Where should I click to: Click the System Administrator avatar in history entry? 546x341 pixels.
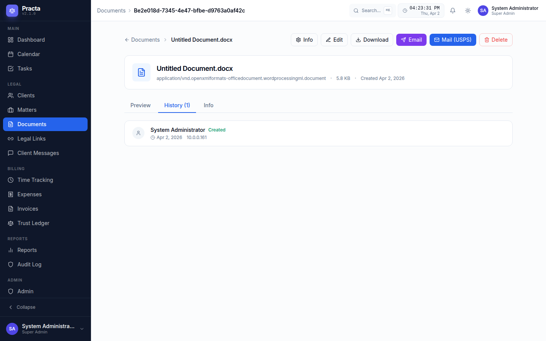pyautogui.click(x=138, y=133)
